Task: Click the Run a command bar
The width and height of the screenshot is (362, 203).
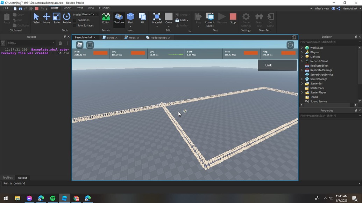Action: (35, 183)
